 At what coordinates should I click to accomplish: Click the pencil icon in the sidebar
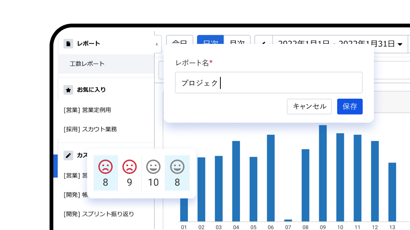(68, 155)
